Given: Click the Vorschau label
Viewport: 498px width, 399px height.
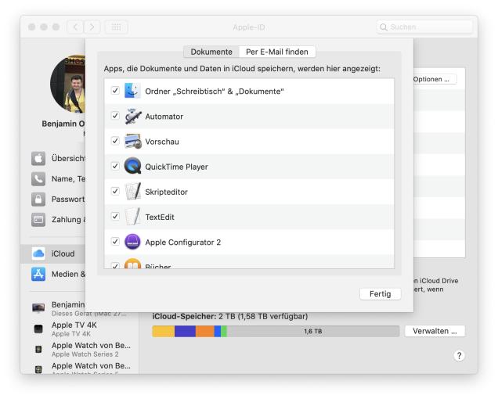Looking at the screenshot, I should coord(162,142).
